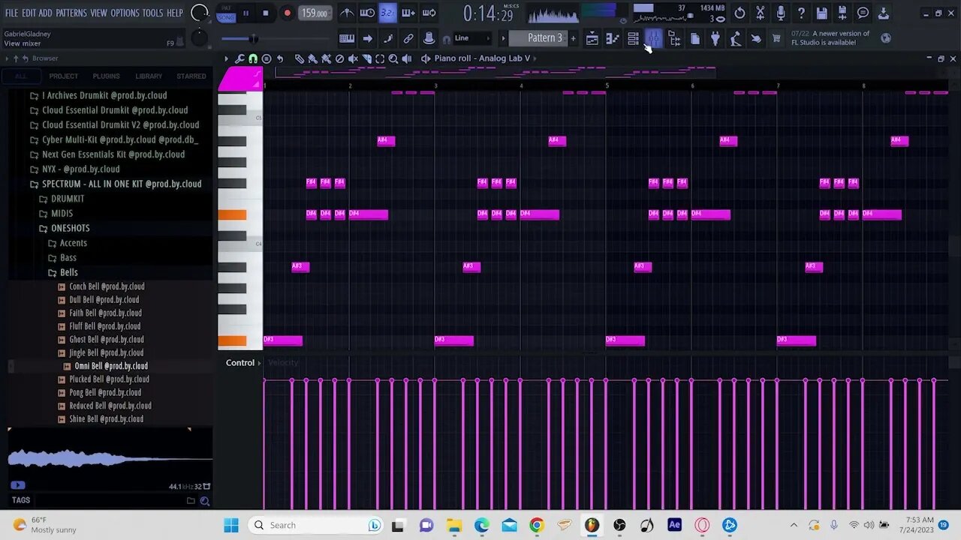The width and height of the screenshot is (961, 540).
Task: Click the speech bubble chat icon
Action: point(863,13)
